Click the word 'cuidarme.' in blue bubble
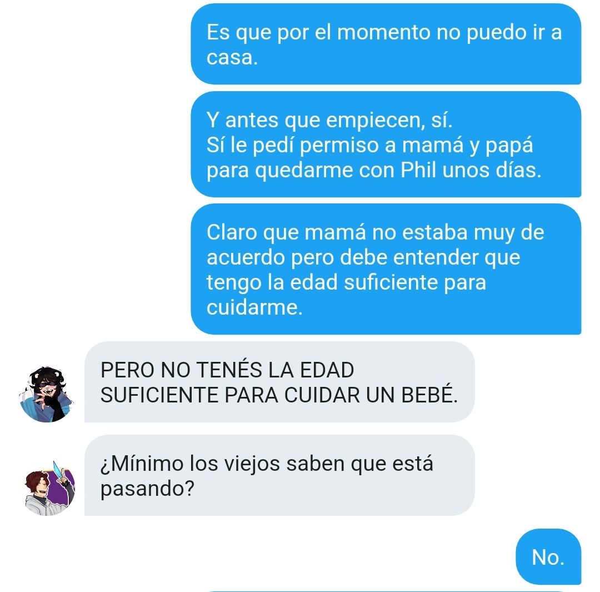This screenshot has width=600, height=592. [254, 307]
